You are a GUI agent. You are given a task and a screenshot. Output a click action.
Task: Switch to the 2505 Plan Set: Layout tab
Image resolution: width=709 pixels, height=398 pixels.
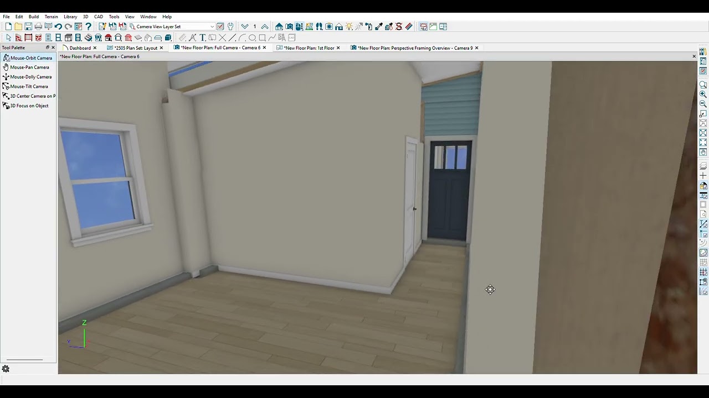coord(135,48)
